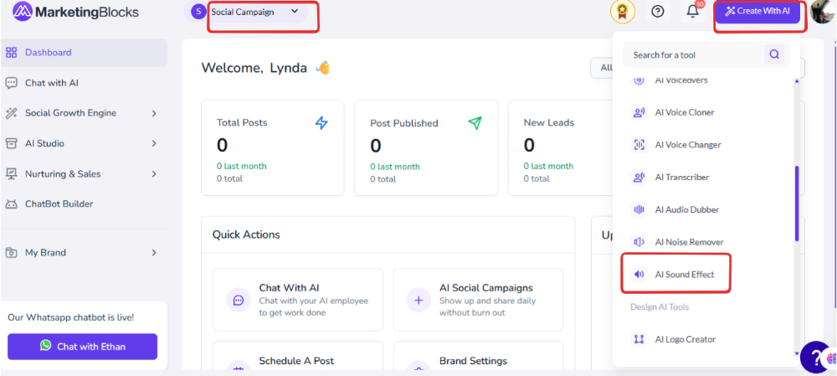Click the My Brand folder icon
Screen dimensions: 837x376
click(x=11, y=253)
